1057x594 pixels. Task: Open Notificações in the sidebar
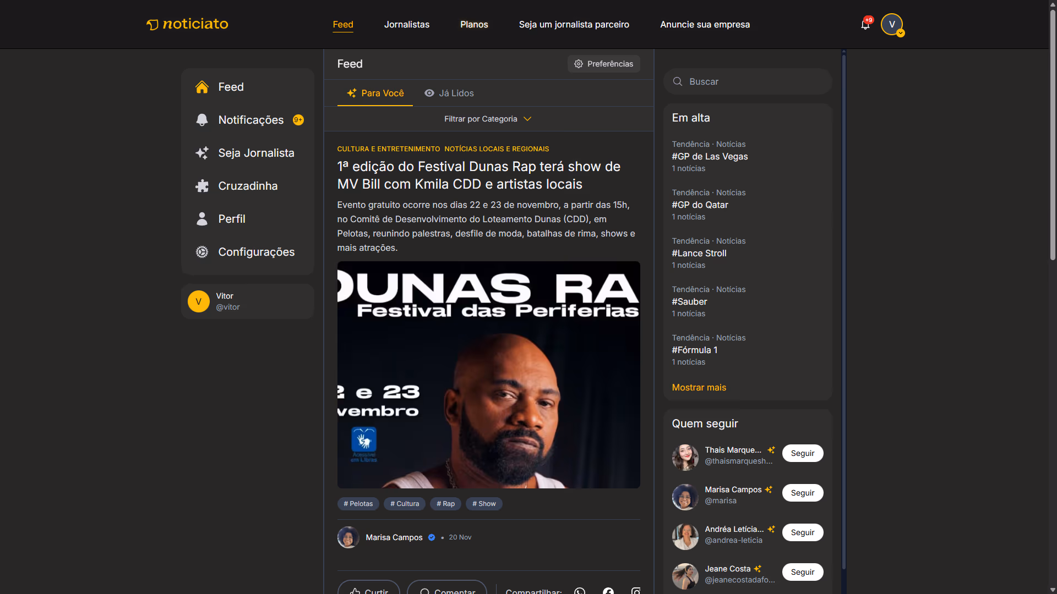[x=250, y=120]
